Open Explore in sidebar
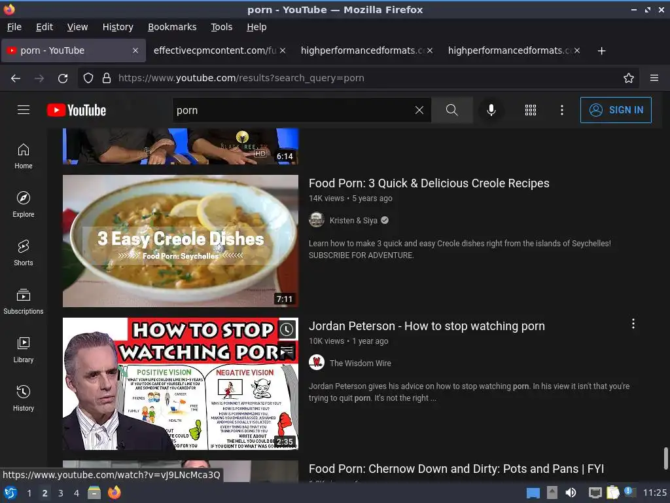670x503 pixels. [24, 204]
